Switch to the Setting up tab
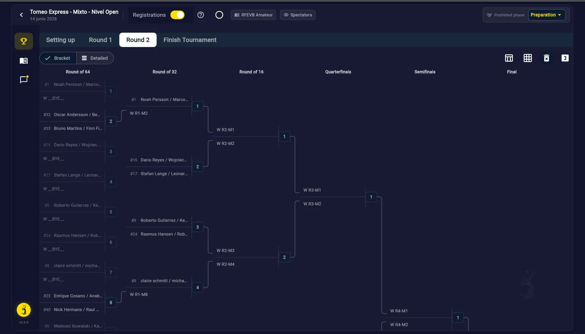 (60, 40)
